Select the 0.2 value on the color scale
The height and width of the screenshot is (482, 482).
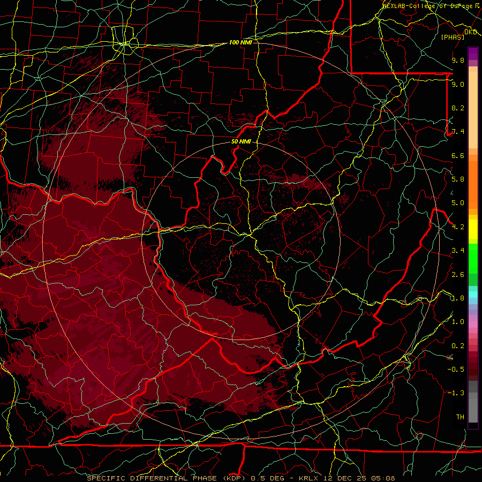[458, 346]
